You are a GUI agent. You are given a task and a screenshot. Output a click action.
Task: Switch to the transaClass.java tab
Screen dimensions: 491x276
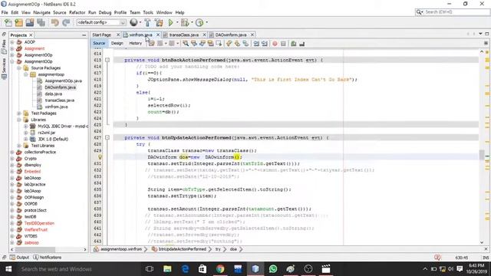pyautogui.click(x=184, y=34)
